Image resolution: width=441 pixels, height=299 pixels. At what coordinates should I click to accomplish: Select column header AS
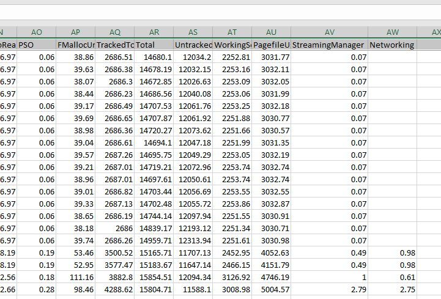click(193, 32)
